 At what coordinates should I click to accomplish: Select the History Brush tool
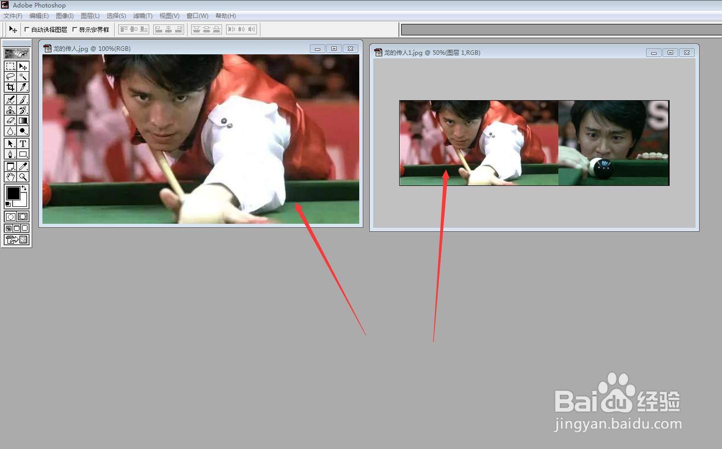pos(23,110)
